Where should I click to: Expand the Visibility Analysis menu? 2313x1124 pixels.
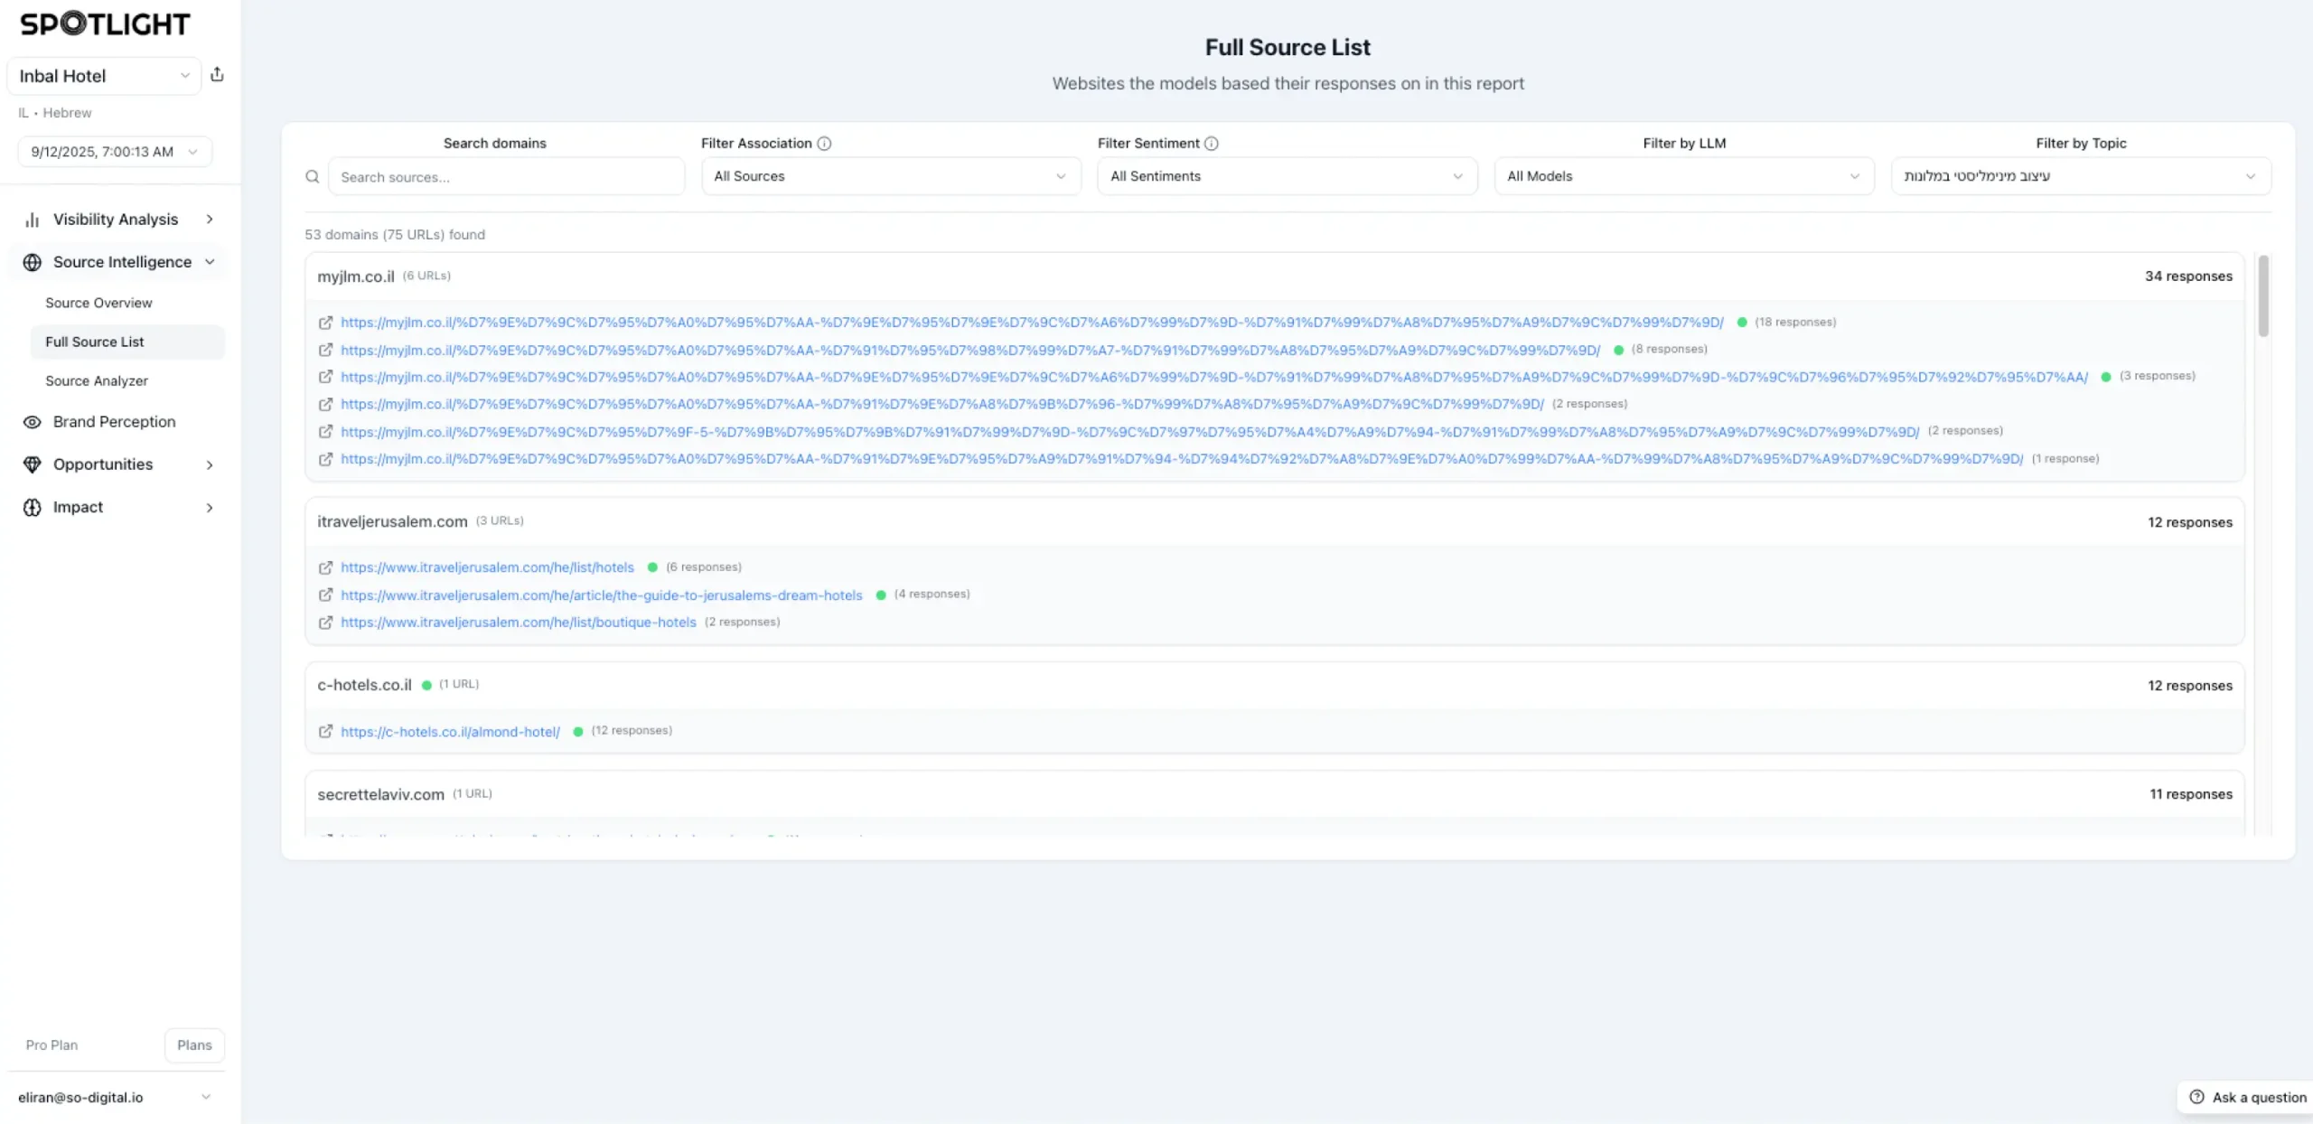117,220
